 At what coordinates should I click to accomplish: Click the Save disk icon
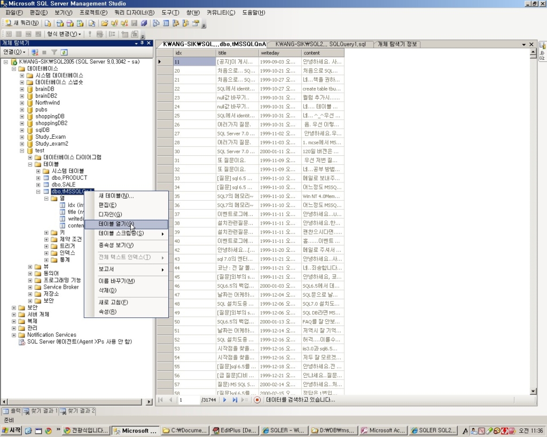(134, 23)
